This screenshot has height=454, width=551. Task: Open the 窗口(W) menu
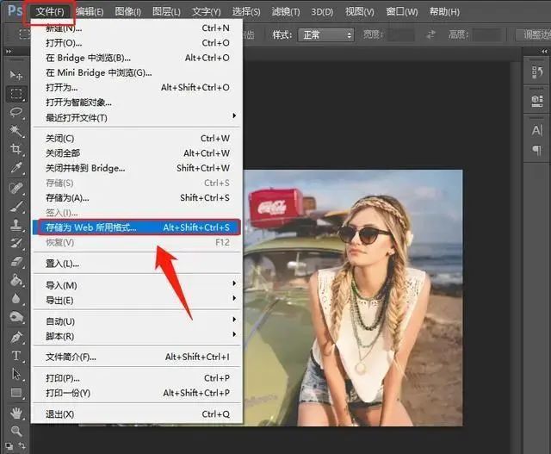point(402,11)
